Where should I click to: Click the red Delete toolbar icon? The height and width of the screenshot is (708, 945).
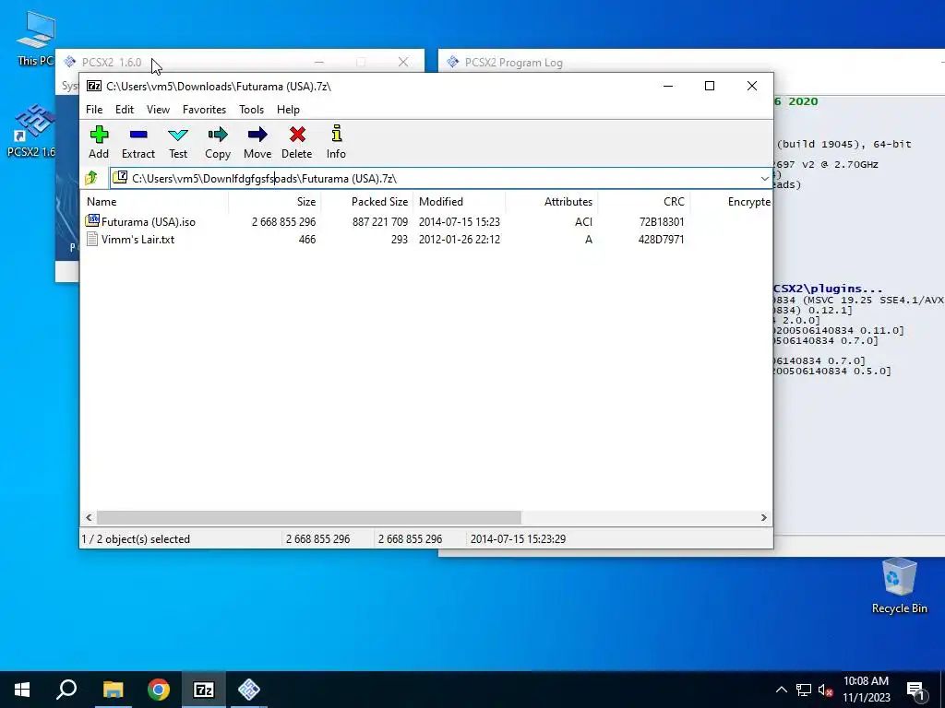[x=297, y=135]
